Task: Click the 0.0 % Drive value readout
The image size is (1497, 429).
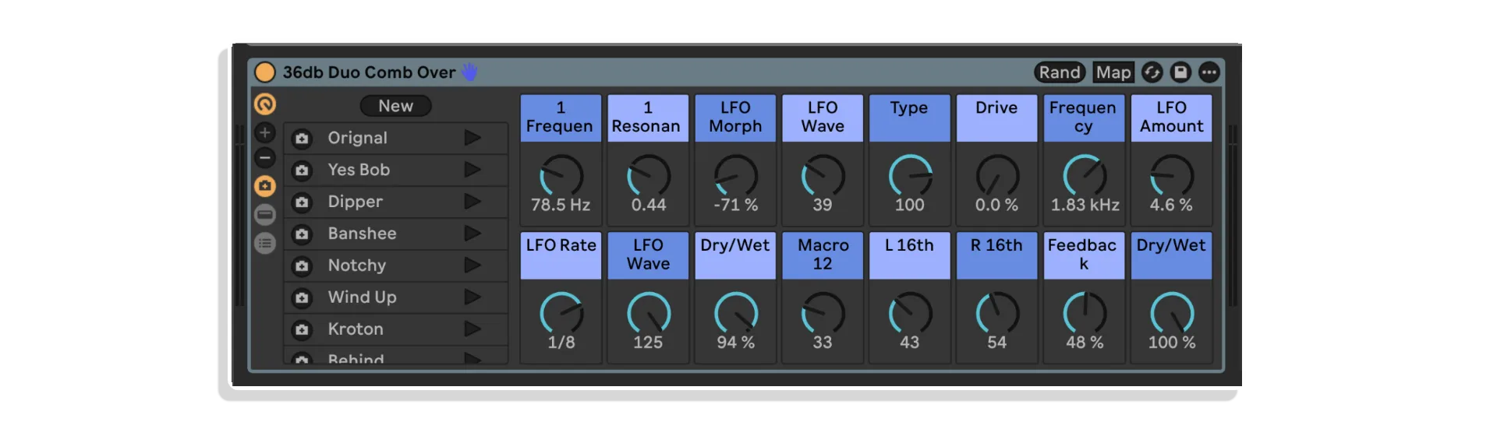Action: tap(996, 206)
